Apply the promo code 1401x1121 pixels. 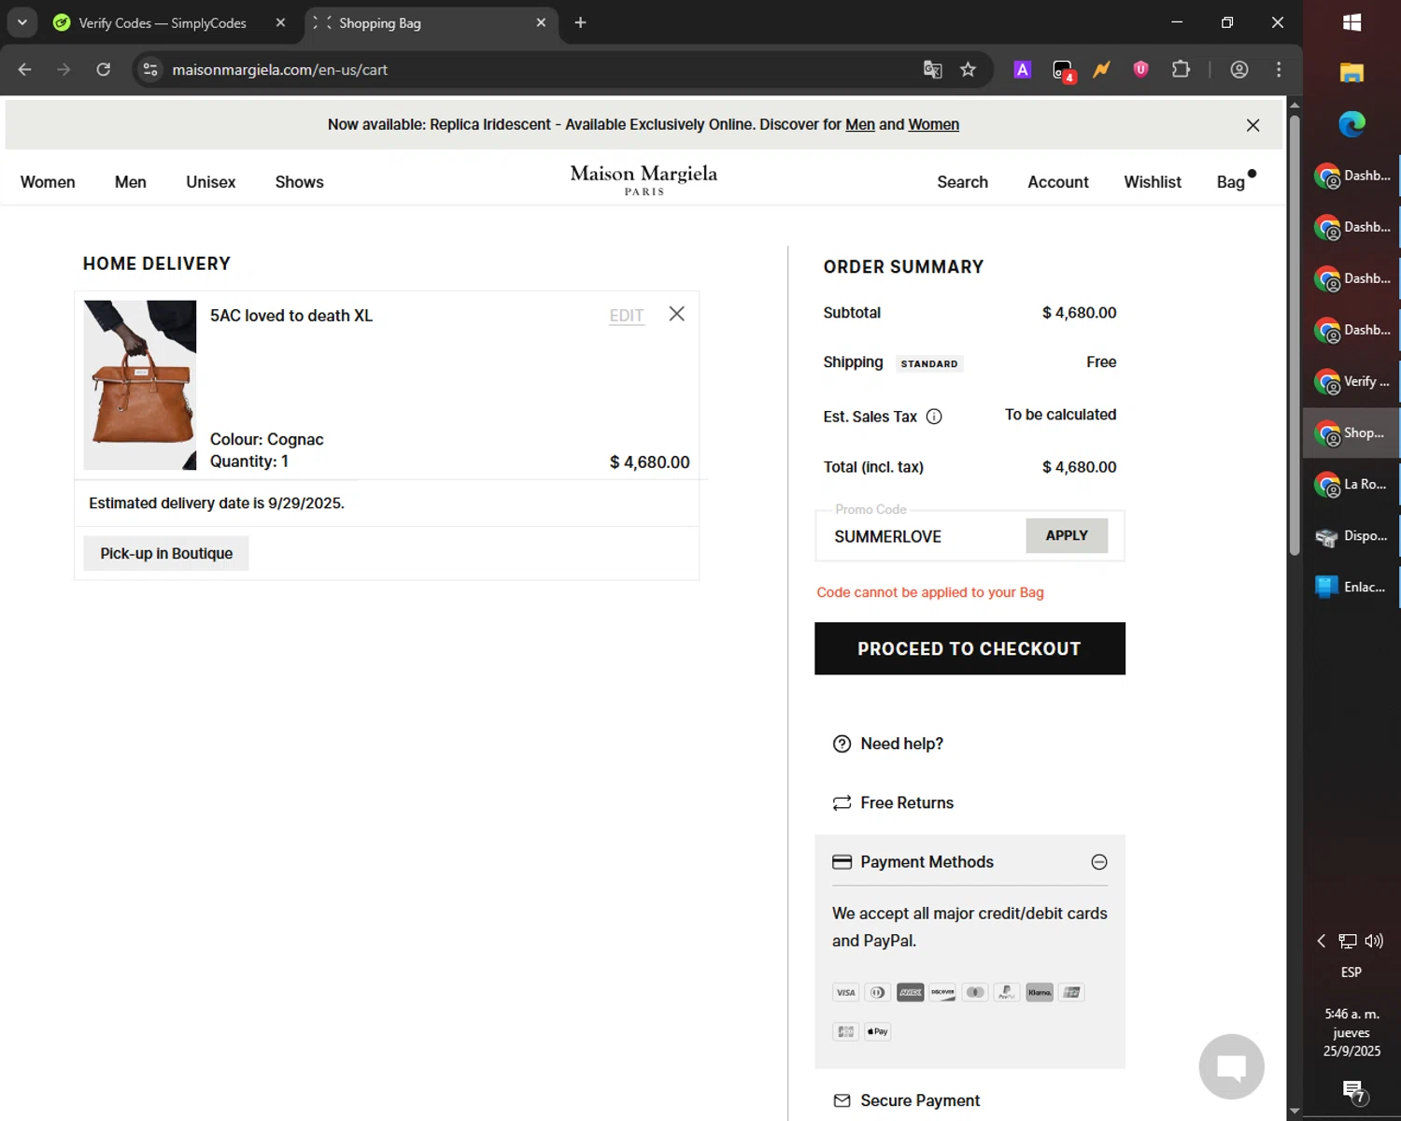pyautogui.click(x=1067, y=535)
